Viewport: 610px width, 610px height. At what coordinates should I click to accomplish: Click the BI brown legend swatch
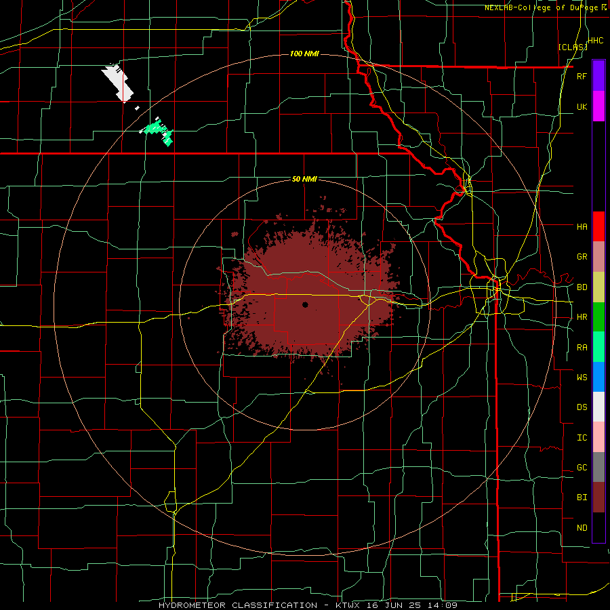(598, 497)
